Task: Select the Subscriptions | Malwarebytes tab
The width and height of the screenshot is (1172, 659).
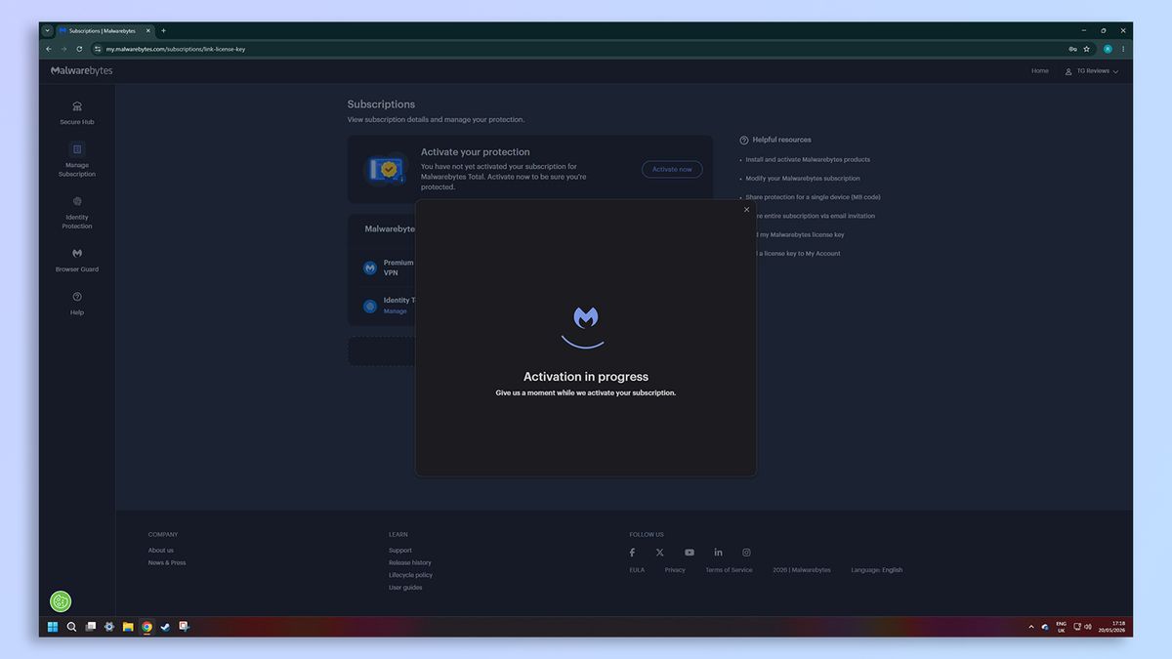Action: point(105,30)
